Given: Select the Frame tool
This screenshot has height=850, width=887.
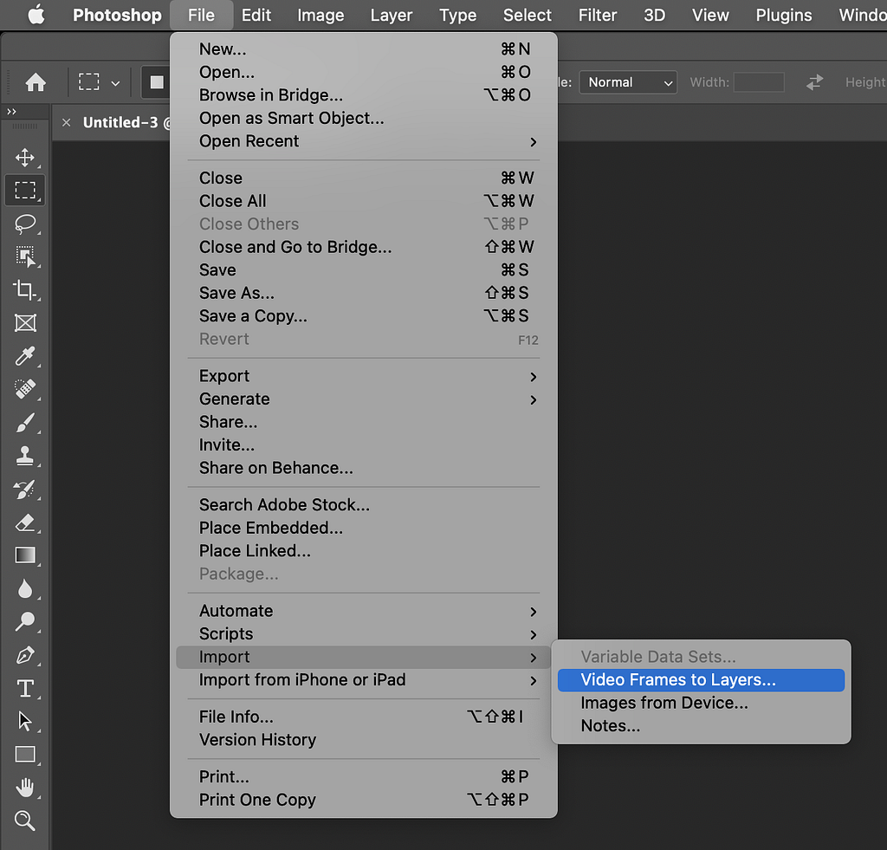Looking at the screenshot, I should pyautogui.click(x=25, y=323).
